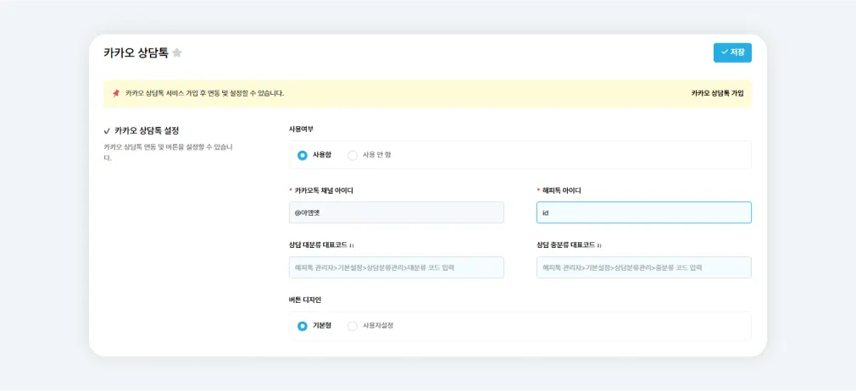The height and width of the screenshot is (391, 856).
Task: Open the 카카오 상담톡 가입 link
Action: [717, 93]
